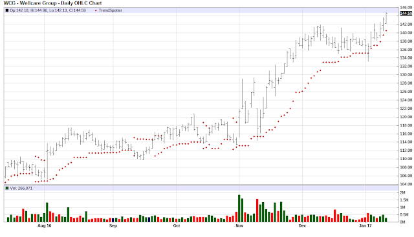414x237 pixels.
Task: Click the 0.5M volume axis label
Action: [404, 215]
